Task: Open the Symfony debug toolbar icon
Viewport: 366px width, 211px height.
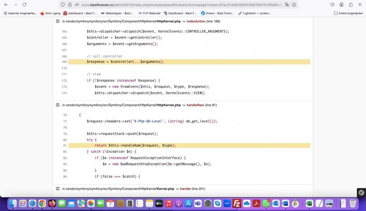Action: [361, 193]
